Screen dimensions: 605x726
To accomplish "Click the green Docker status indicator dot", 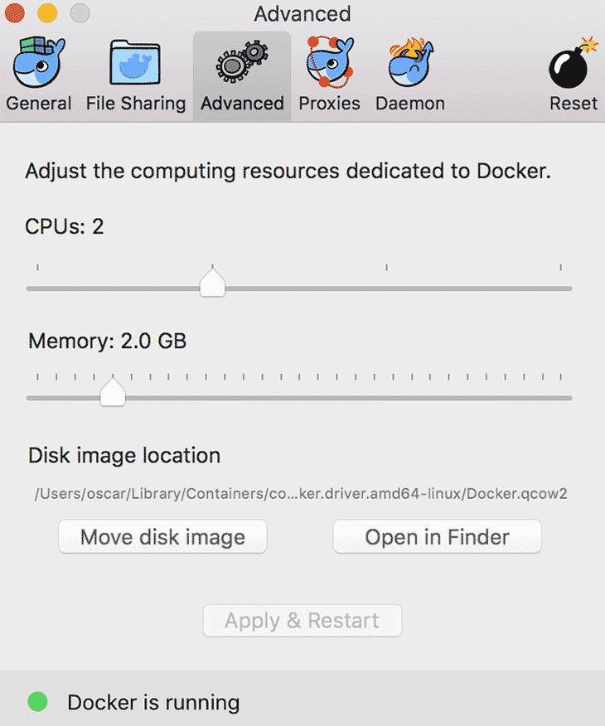I will [x=37, y=702].
